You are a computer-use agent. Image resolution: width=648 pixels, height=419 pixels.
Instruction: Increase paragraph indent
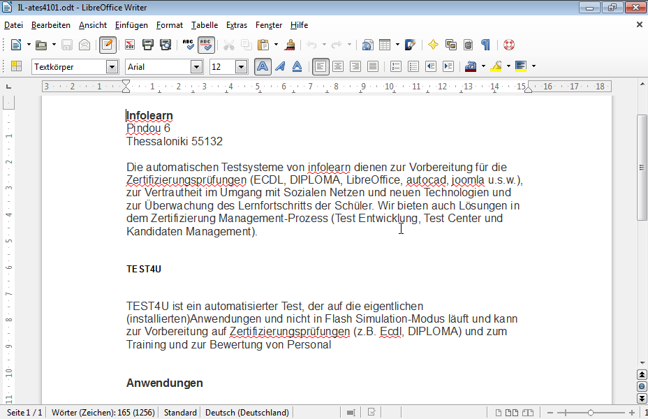click(448, 66)
